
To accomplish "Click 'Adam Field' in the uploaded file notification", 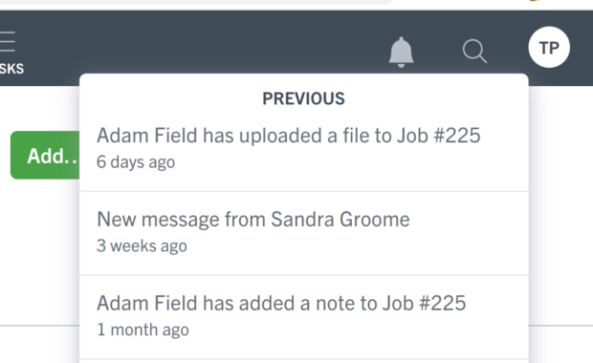I will (x=147, y=136).
